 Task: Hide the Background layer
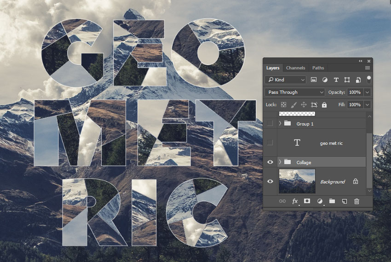click(x=270, y=181)
